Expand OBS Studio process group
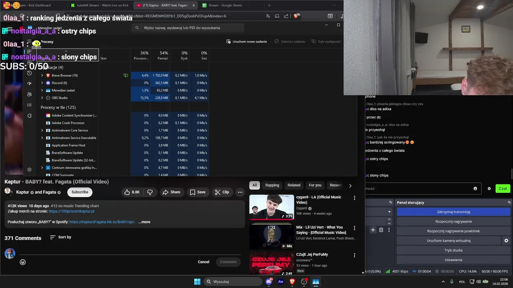The height and width of the screenshot is (288, 513). coord(42,98)
